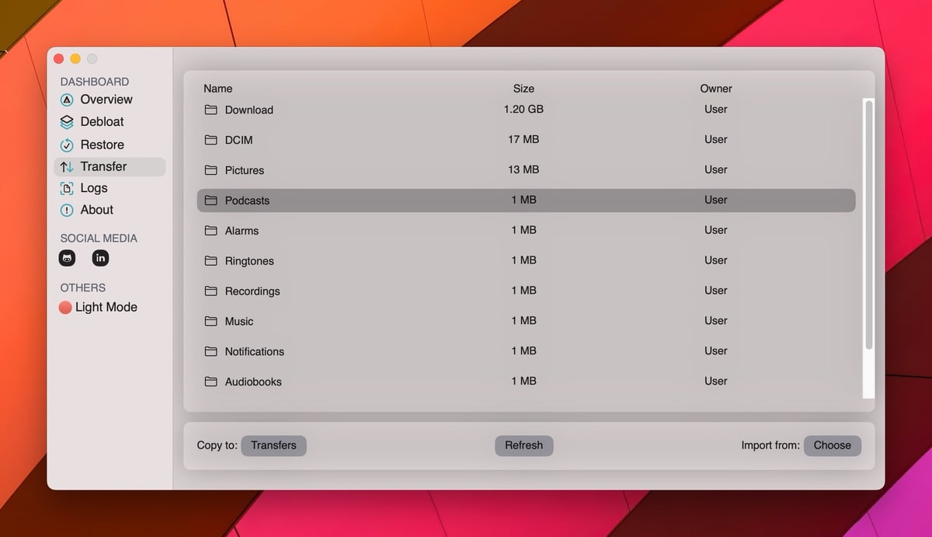This screenshot has width=932, height=537.
Task: Click the Download folder icon
Action: coord(210,110)
